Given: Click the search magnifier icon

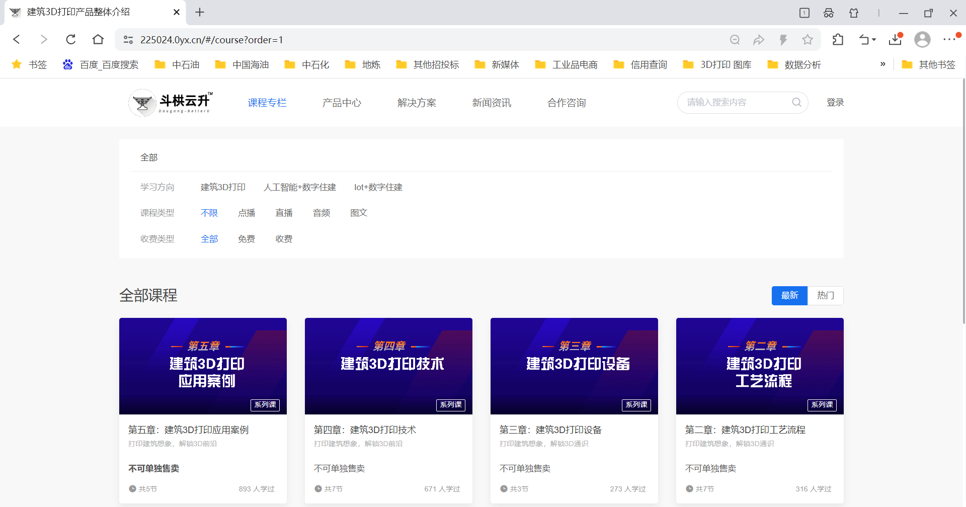Looking at the screenshot, I should [796, 103].
